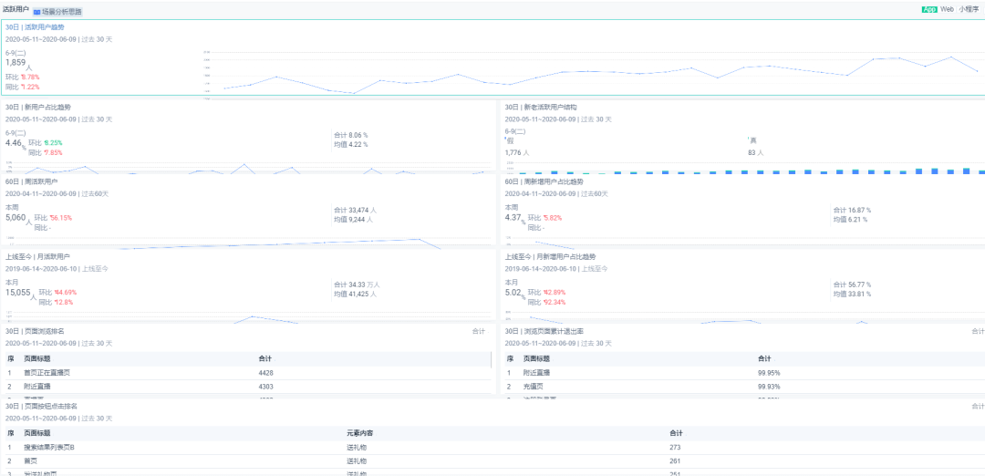985x476 pixels.
Task: Open the 60日 | 周新增用户占比趋势 card title
Action: coord(542,181)
